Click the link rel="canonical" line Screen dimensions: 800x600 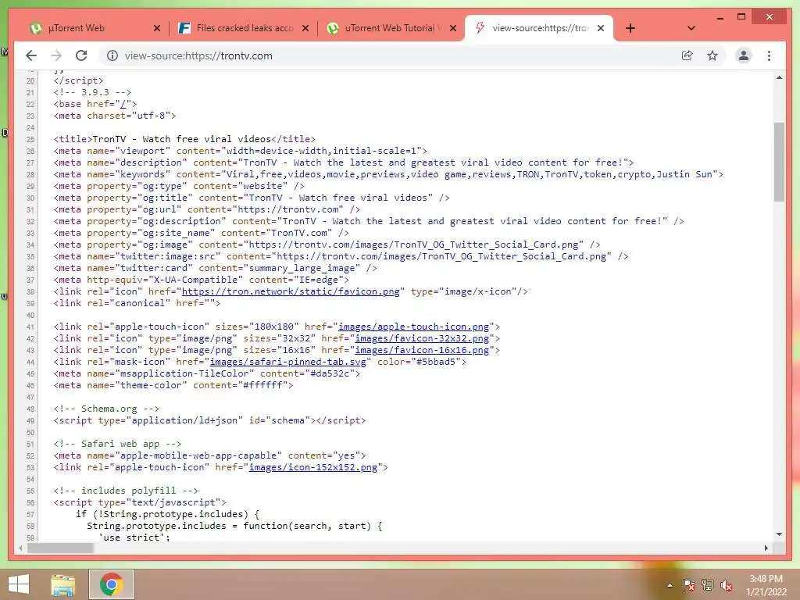click(x=137, y=304)
